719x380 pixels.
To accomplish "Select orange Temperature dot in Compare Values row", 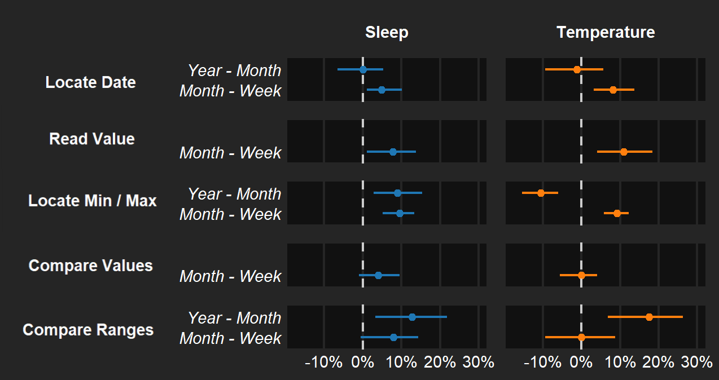I will (581, 275).
